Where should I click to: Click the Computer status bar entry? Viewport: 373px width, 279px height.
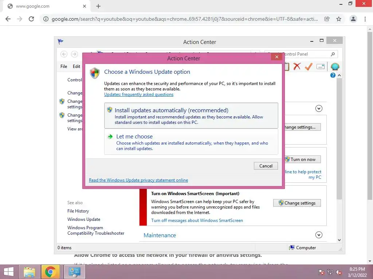pos(303,247)
